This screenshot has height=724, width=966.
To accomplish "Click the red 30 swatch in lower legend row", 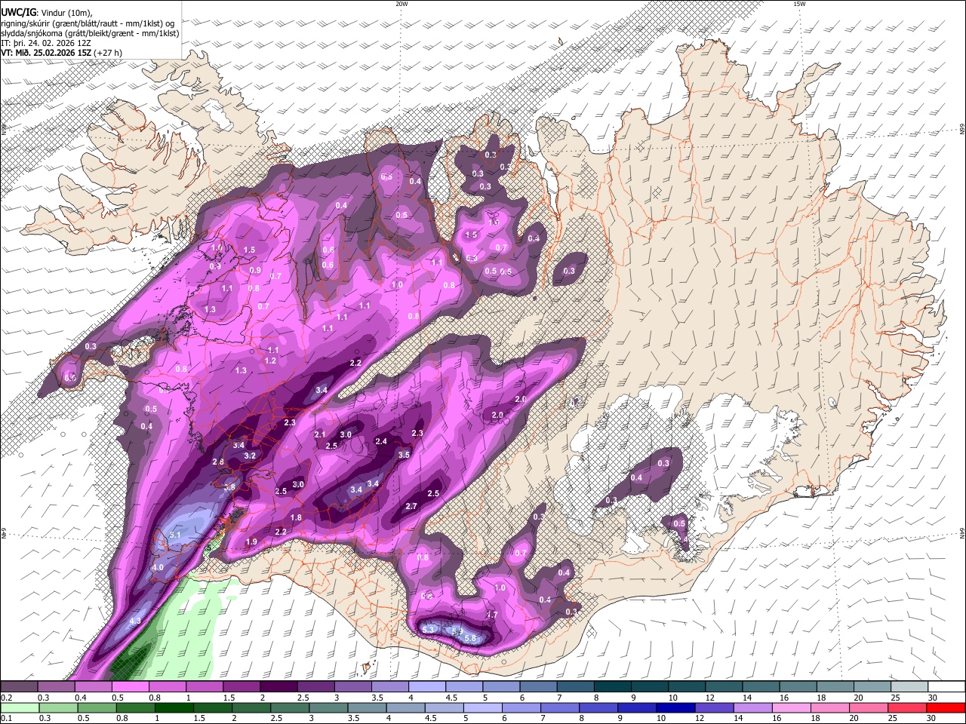I will point(946,707).
